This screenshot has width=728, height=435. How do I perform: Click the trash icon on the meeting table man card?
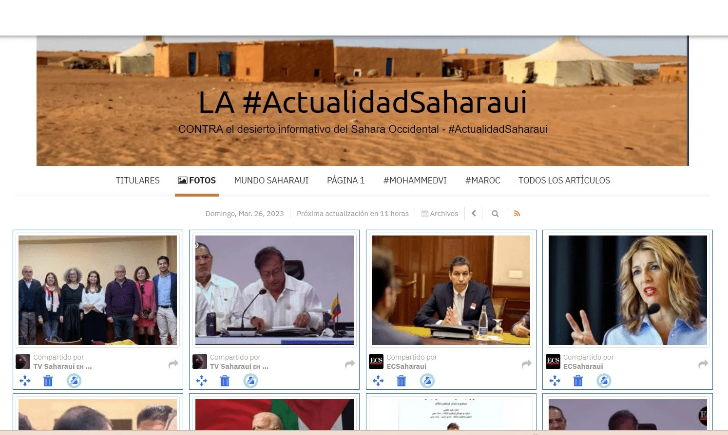coord(402,381)
